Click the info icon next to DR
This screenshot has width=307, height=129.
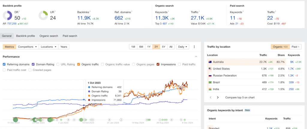[x=19, y=12]
